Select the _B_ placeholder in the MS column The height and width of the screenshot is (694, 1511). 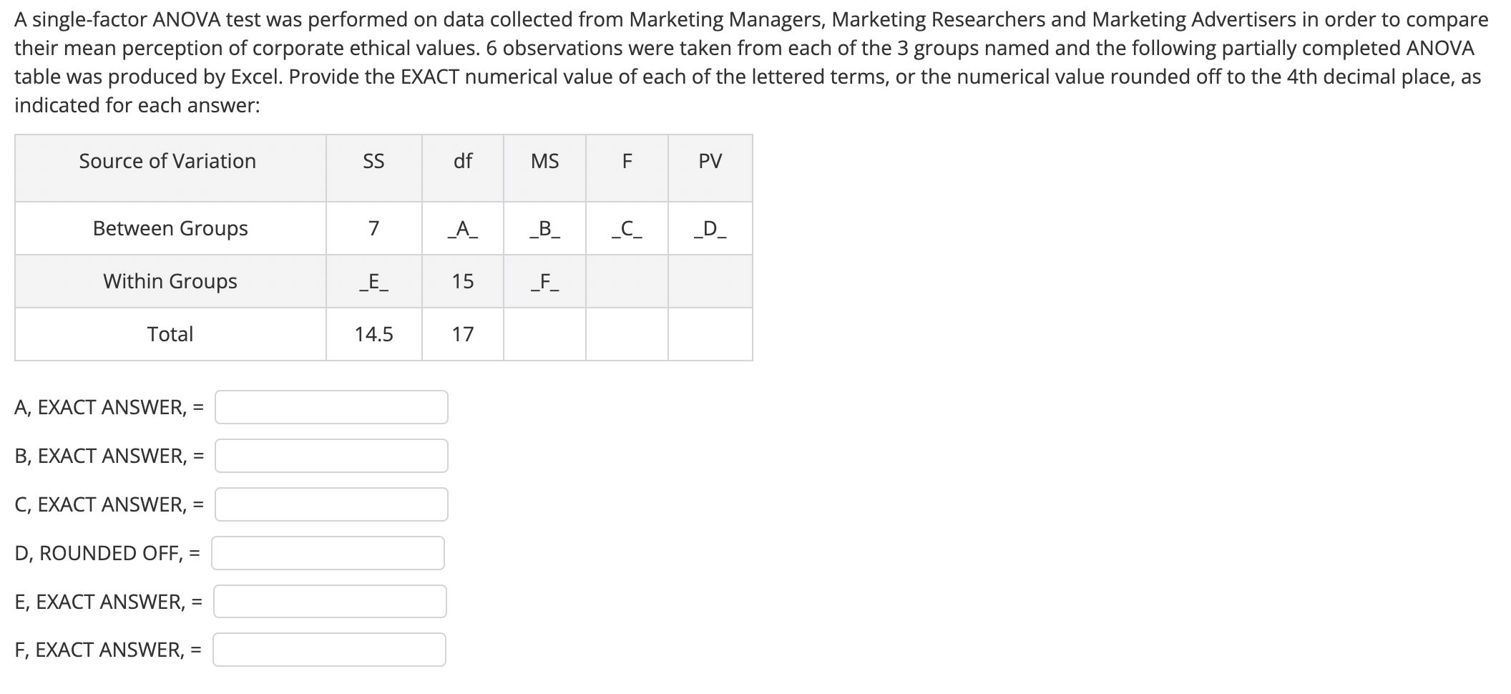544,229
